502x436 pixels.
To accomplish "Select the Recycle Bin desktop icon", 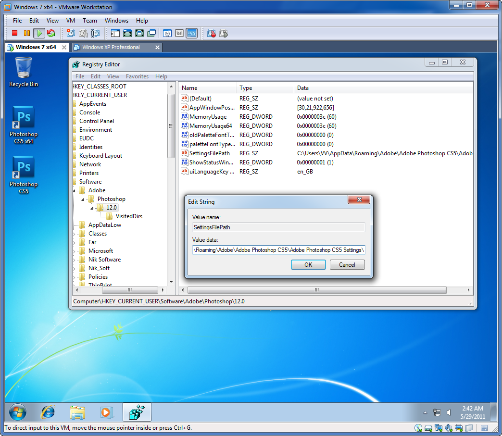I will tap(24, 72).
